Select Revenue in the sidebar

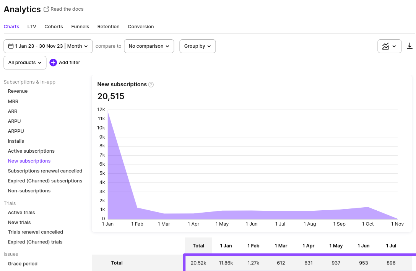point(18,91)
